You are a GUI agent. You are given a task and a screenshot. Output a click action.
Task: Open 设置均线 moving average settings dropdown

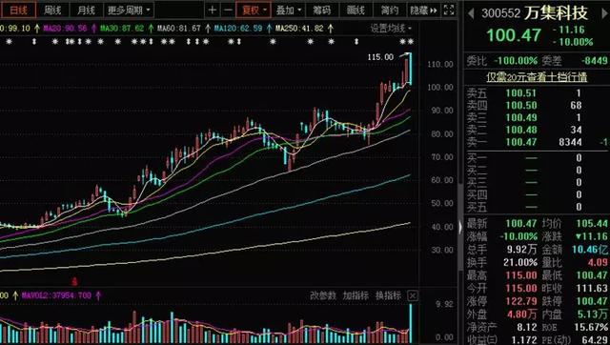click(391, 28)
